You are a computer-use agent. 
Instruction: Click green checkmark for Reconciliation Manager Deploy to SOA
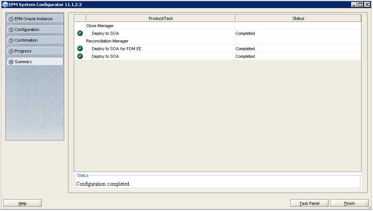tap(80, 56)
